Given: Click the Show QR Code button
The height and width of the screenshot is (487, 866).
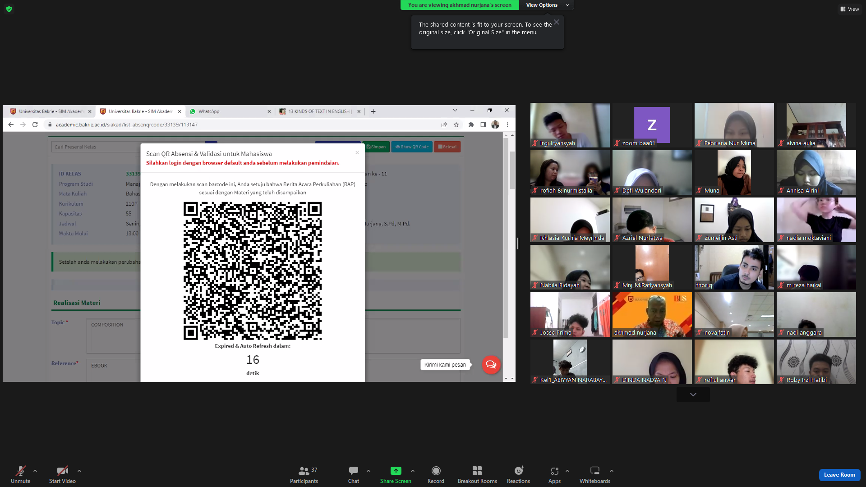Looking at the screenshot, I should 412,147.
